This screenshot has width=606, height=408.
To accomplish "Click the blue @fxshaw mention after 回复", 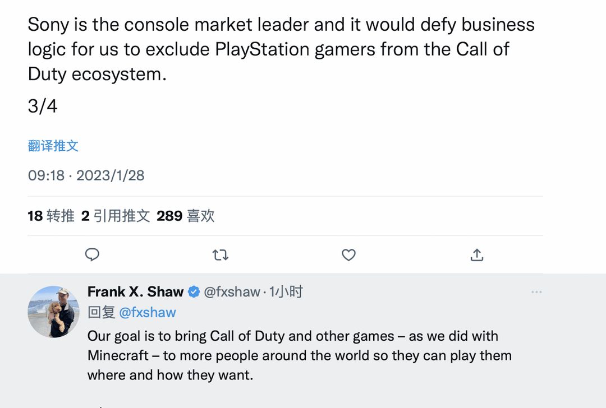I will click(147, 312).
